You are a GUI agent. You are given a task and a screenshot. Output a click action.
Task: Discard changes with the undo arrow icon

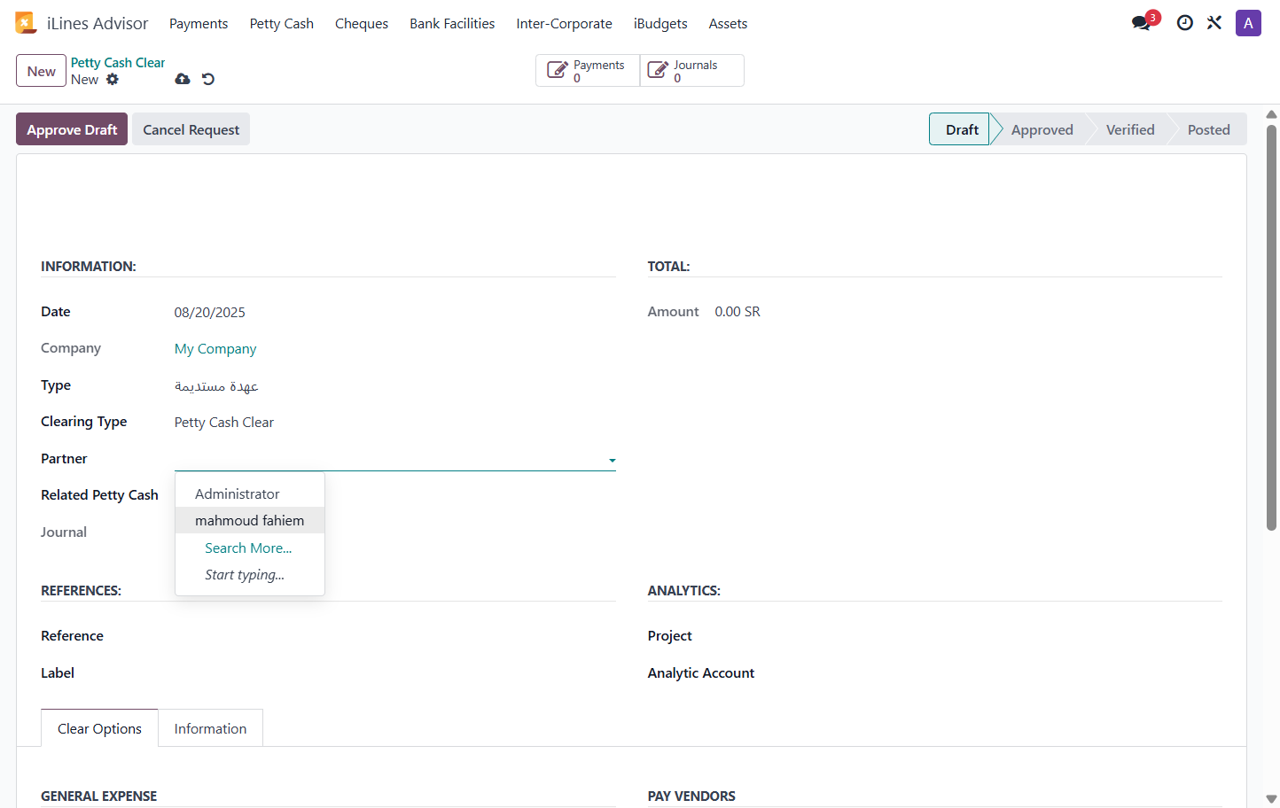(208, 79)
